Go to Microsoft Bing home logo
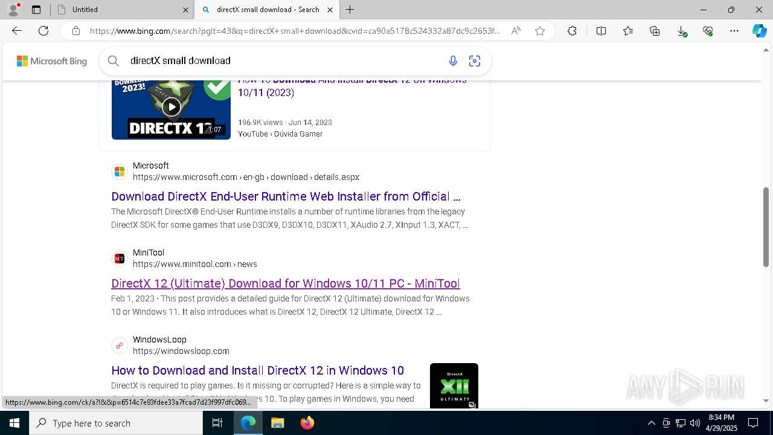Screen dimensions: 773x435 [x=52, y=61]
